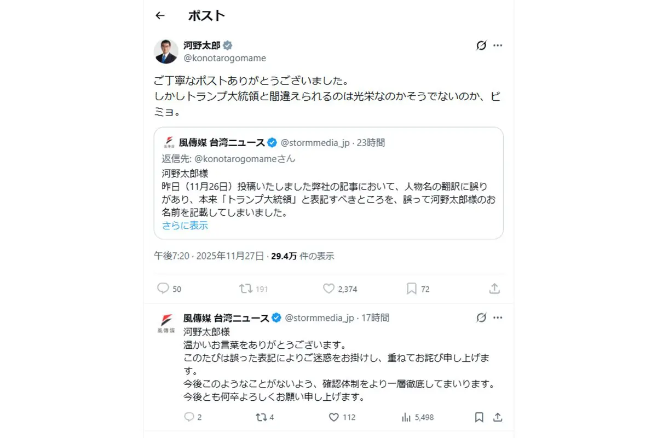This screenshot has width=657, height=438.
Task: Like the reply with 112 likes
Action: click(334, 417)
